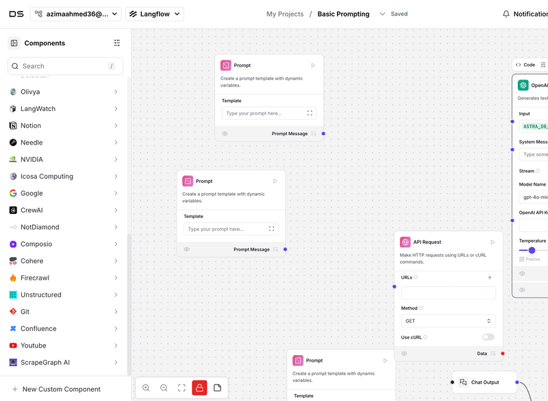
Task: Run the top Prompt component play icon
Action: click(313, 66)
